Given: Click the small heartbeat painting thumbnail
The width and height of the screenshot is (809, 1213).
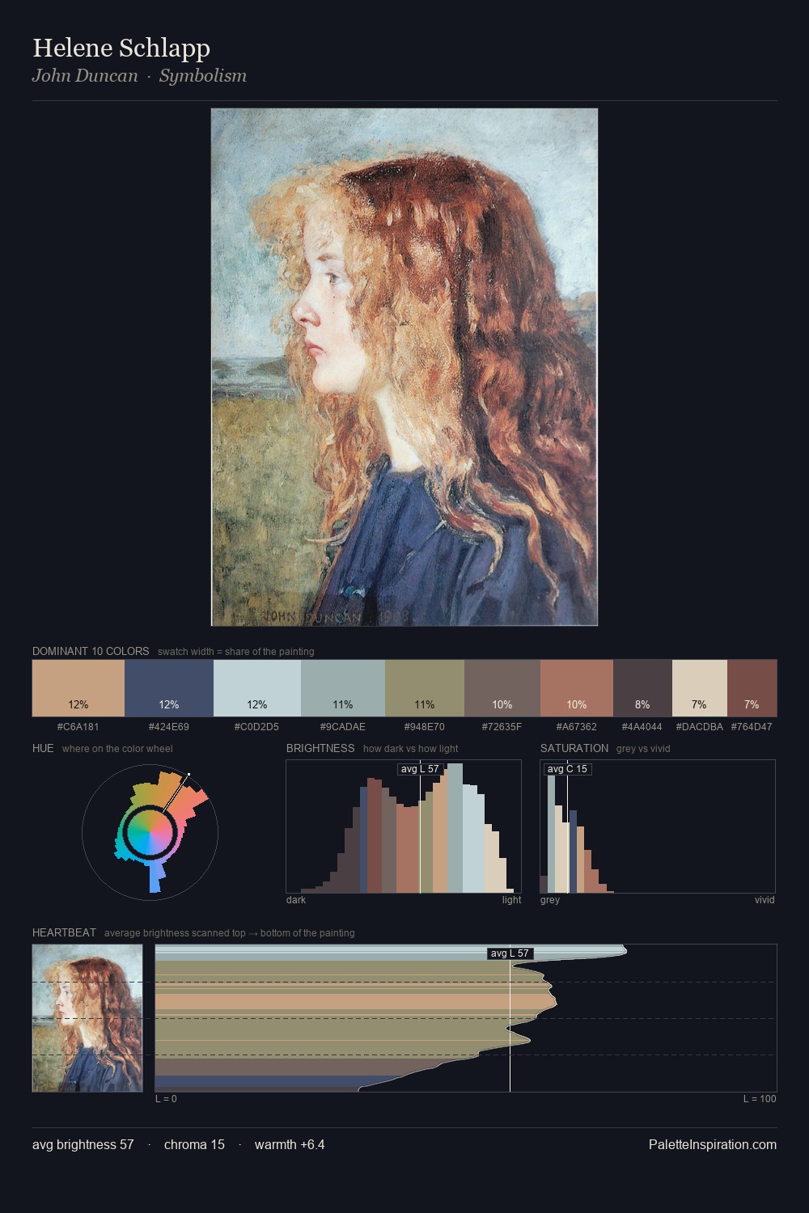Looking at the screenshot, I should tap(87, 1018).
